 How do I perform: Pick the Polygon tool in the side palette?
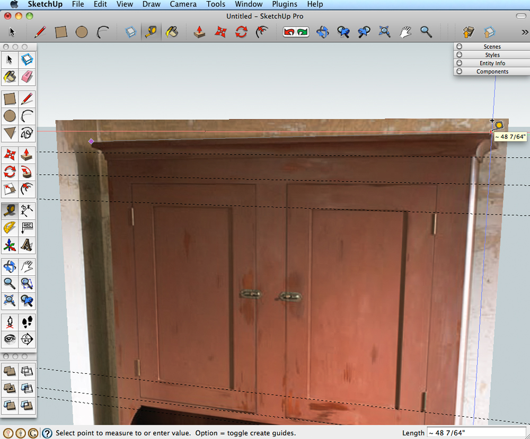[10, 132]
